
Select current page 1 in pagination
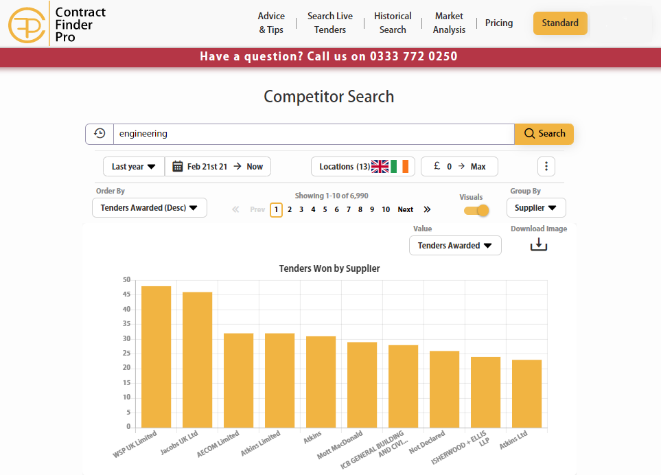coord(276,209)
